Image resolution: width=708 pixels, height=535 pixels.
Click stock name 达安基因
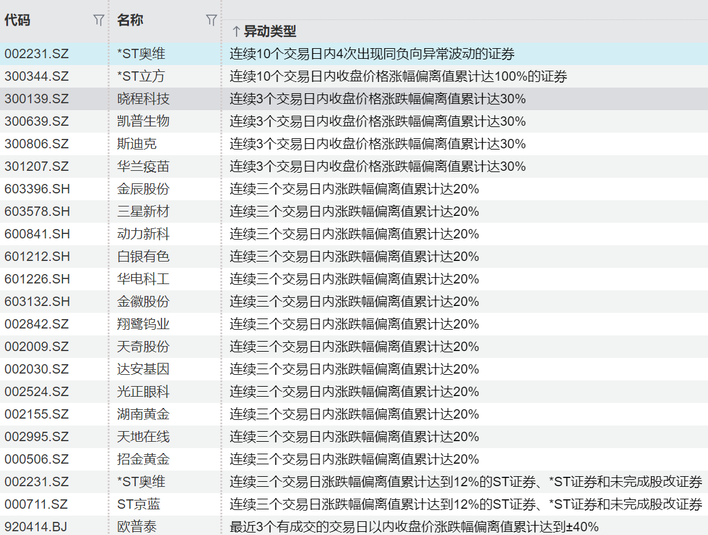coord(143,369)
